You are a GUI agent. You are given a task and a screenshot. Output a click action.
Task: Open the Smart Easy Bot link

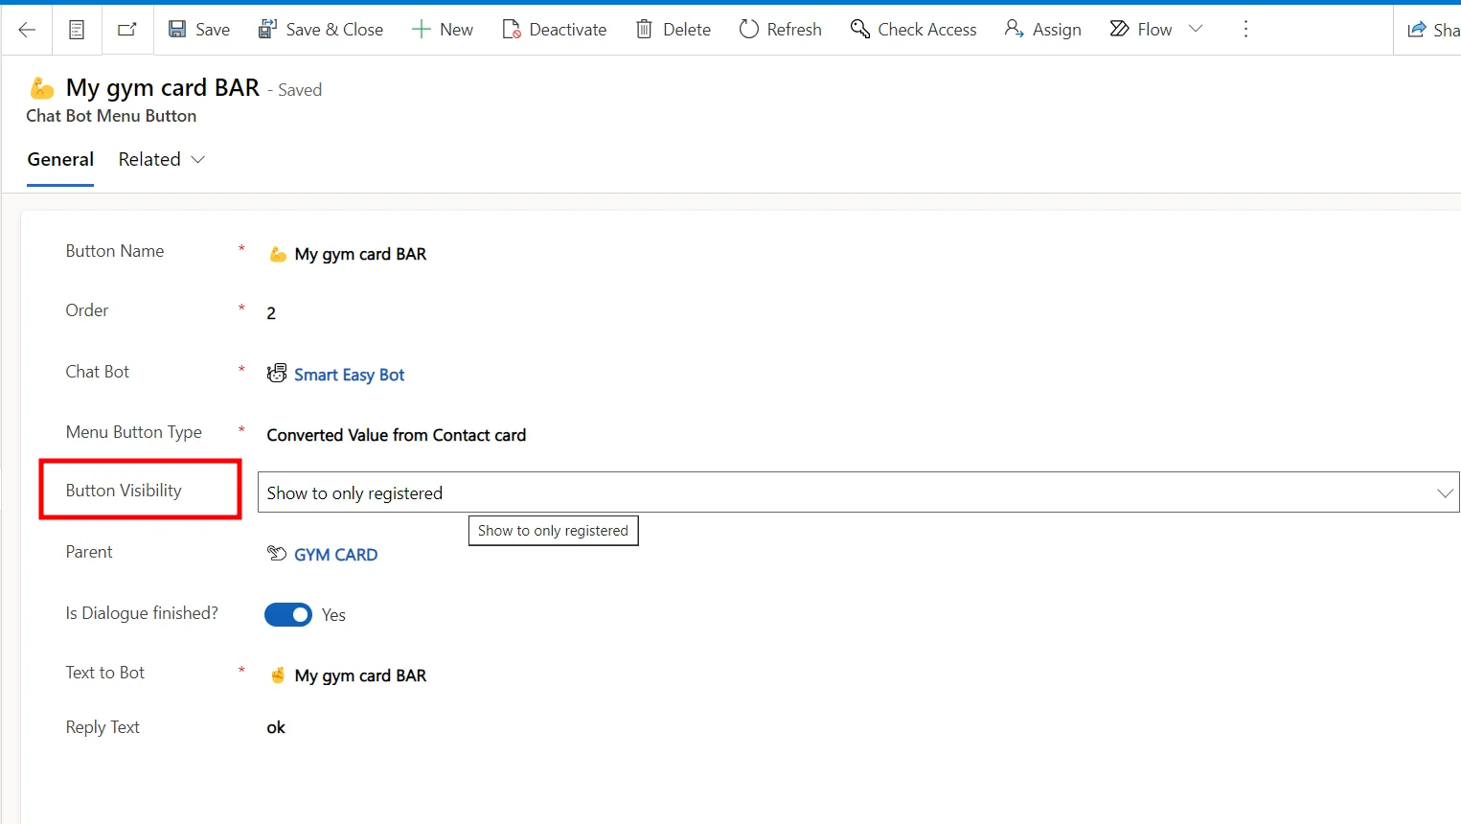pyautogui.click(x=349, y=375)
